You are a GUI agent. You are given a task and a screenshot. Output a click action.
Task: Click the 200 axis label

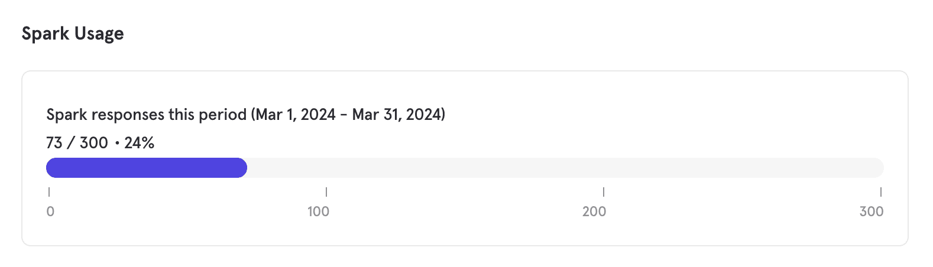[x=594, y=211]
